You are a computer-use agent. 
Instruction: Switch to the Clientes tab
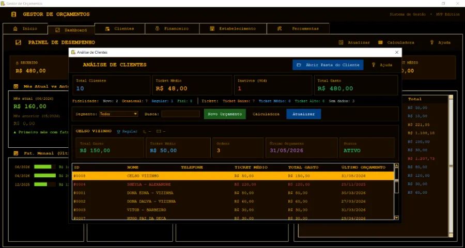pyautogui.click(x=120, y=29)
